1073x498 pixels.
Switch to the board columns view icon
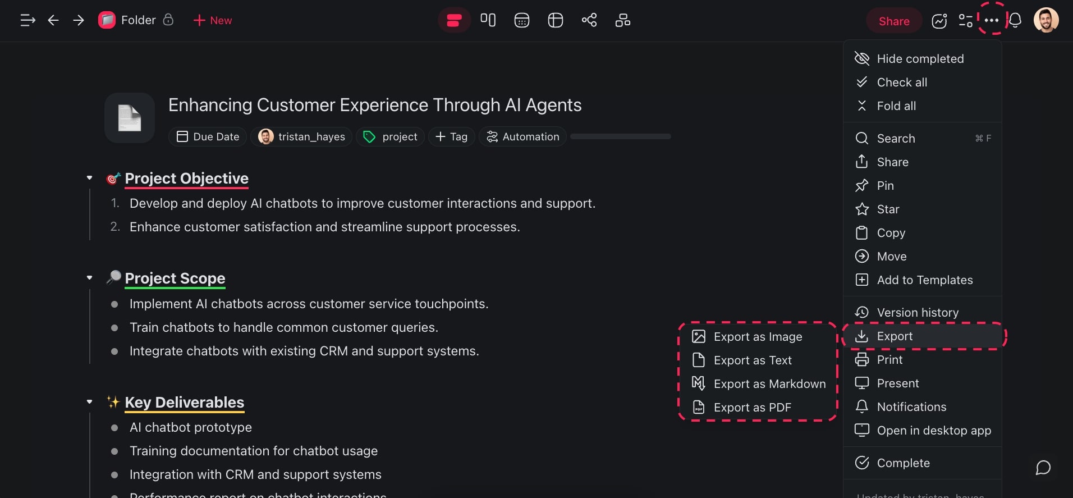pos(488,21)
